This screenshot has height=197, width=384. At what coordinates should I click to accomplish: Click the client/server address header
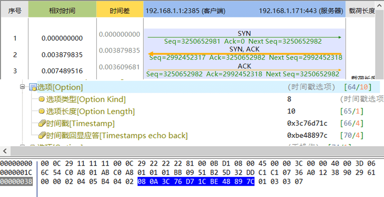click(244, 11)
